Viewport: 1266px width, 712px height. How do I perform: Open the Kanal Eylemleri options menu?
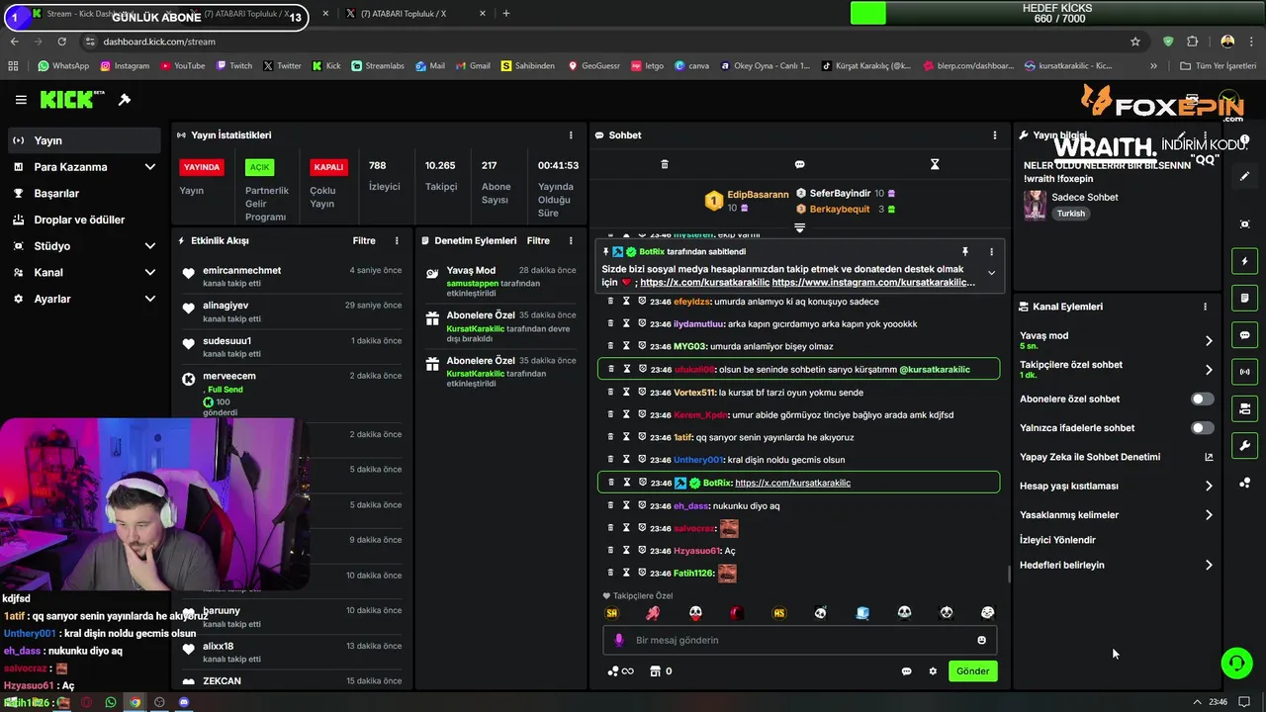point(1205,307)
